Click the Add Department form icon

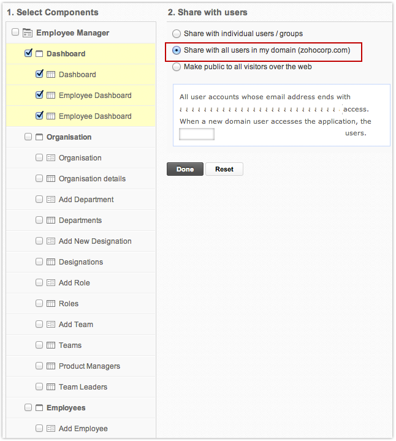tap(51, 200)
